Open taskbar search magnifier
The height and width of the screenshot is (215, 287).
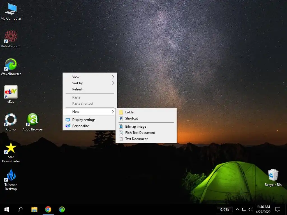pos(20,209)
